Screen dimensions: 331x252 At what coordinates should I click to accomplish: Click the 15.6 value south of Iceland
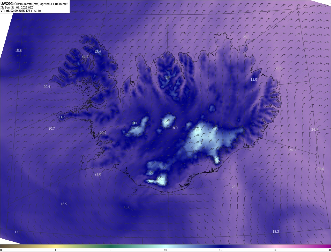tap(127, 207)
